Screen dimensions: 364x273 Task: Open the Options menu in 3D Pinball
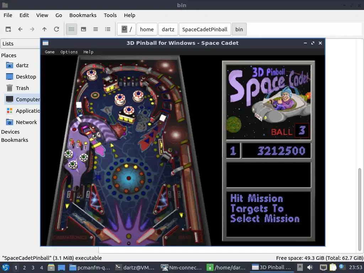[x=69, y=52]
